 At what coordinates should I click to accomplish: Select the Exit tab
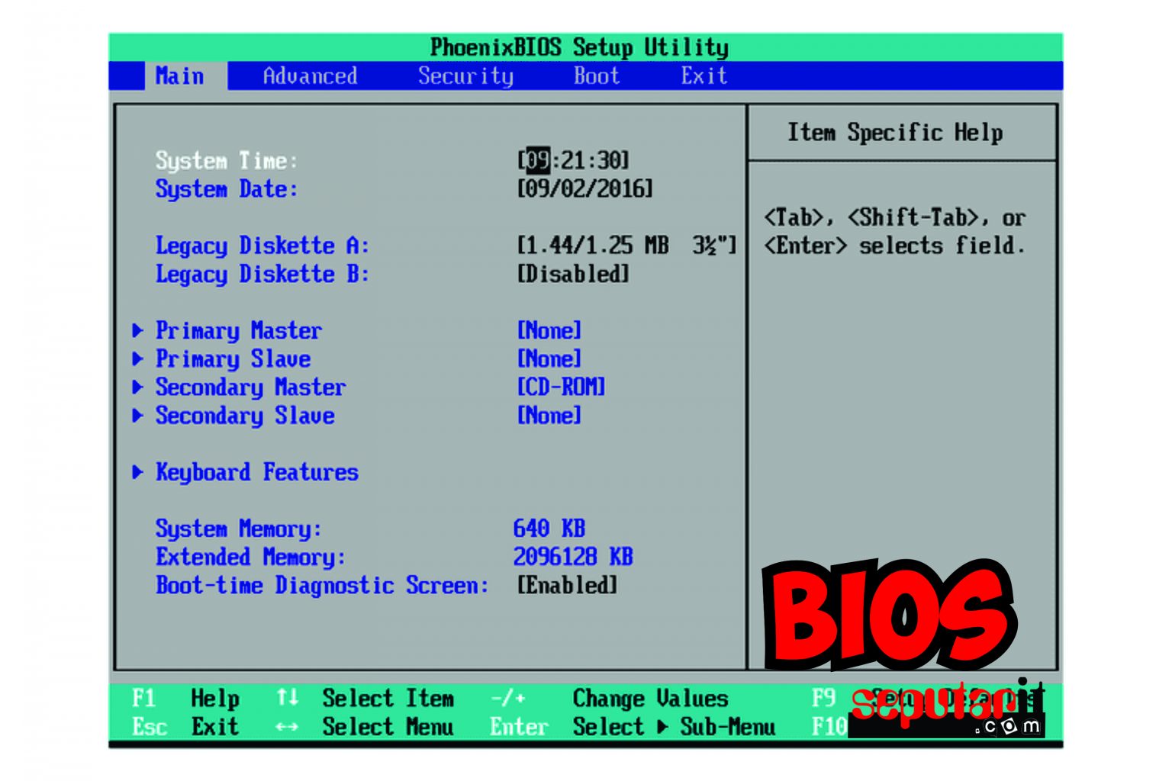704,76
